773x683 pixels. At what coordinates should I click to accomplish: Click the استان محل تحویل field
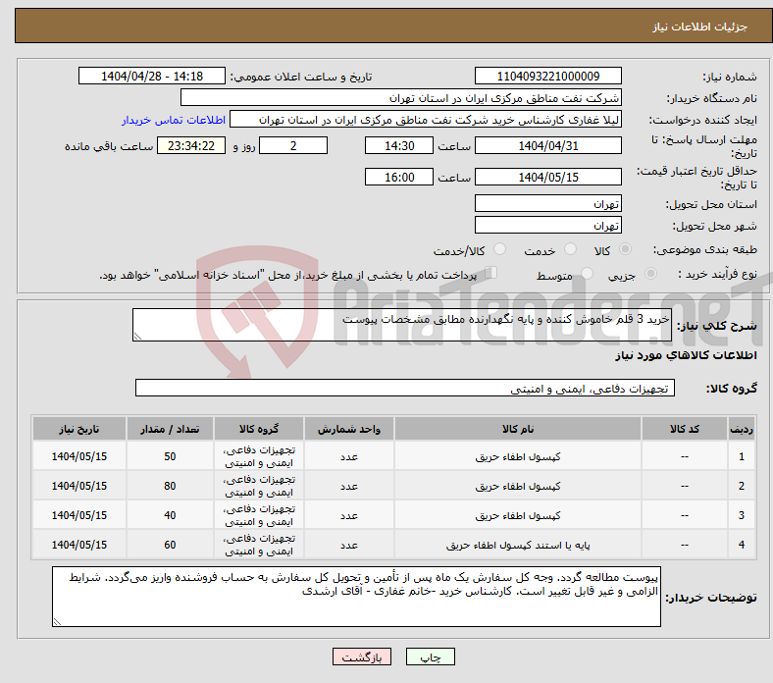[x=548, y=204]
